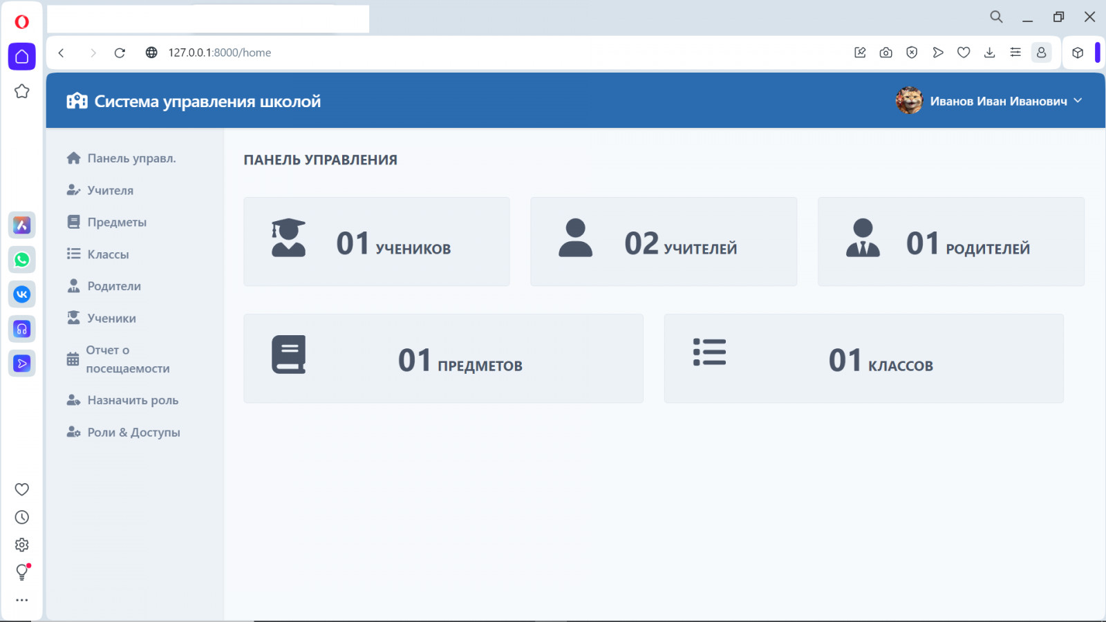Open VK messenger in sidebar
This screenshot has height=622, width=1106.
[21, 294]
